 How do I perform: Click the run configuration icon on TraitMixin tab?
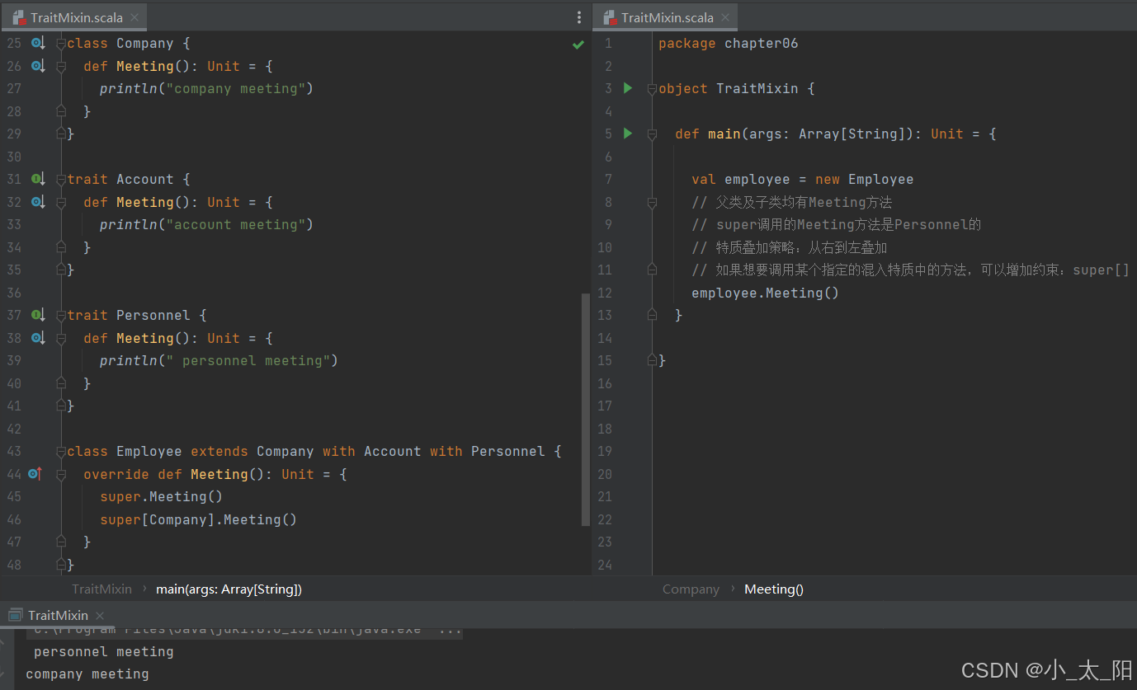[15, 615]
